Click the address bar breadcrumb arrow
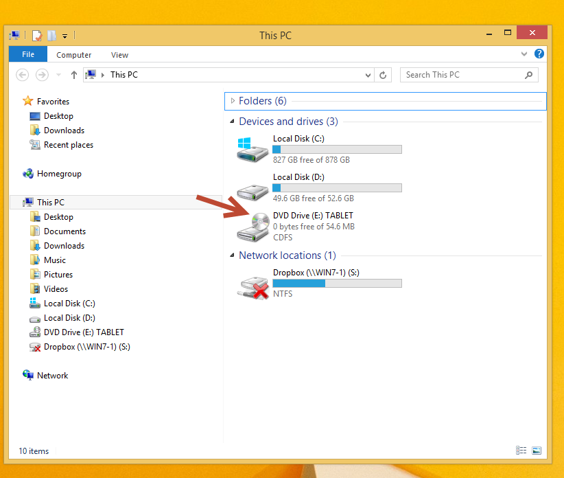Screen dimensions: 564x478 point(103,75)
